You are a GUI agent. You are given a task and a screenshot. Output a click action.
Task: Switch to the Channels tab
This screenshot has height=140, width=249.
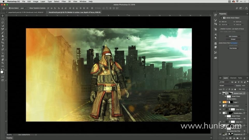coord(233,78)
